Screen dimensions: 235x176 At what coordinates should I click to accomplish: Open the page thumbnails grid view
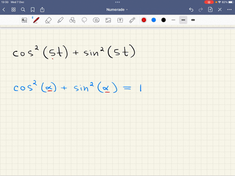coord(13,10)
